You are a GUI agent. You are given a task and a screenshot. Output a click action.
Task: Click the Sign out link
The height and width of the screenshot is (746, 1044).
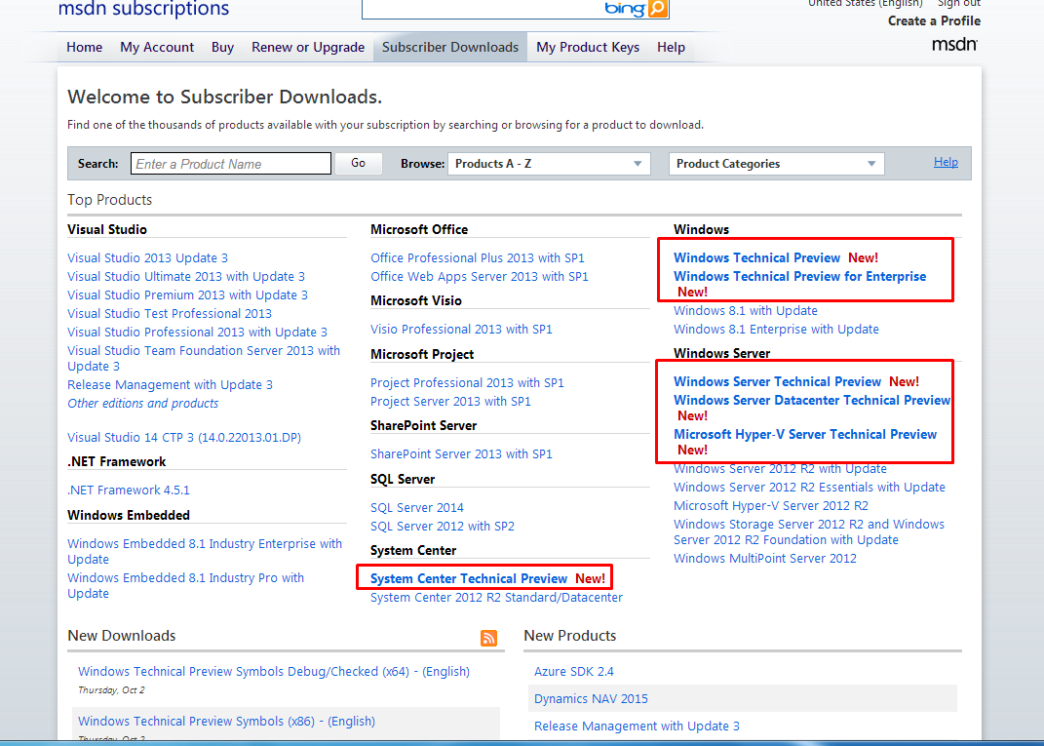pos(959,3)
